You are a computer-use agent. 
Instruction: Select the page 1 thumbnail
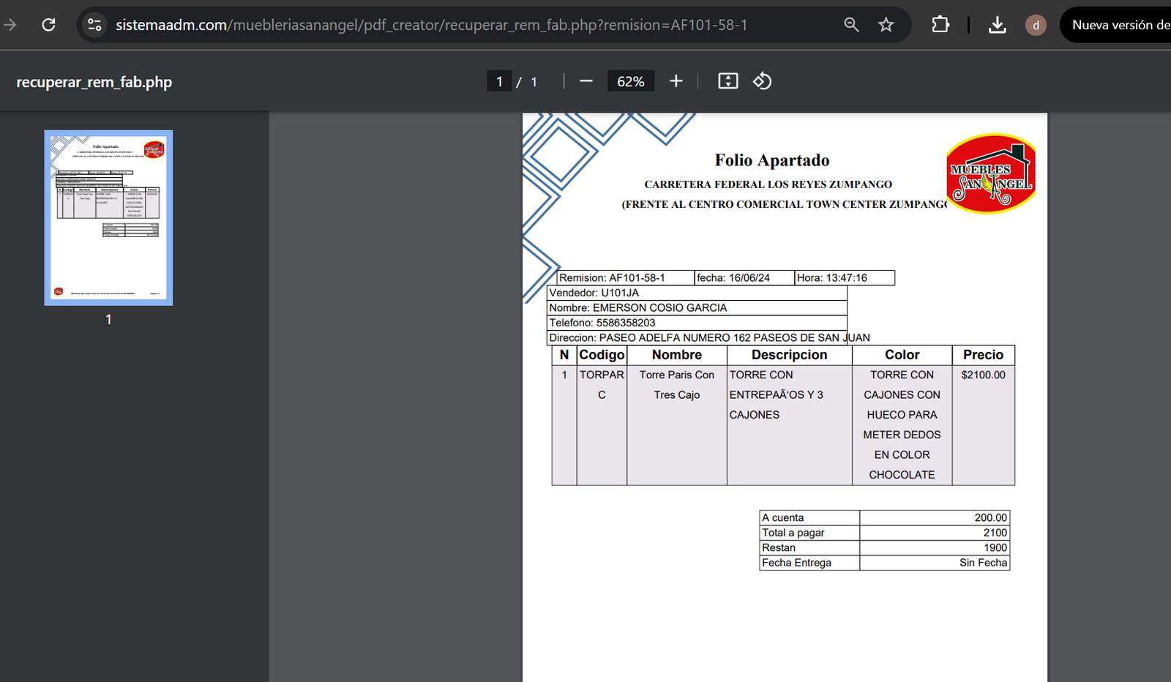[x=108, y=218]
